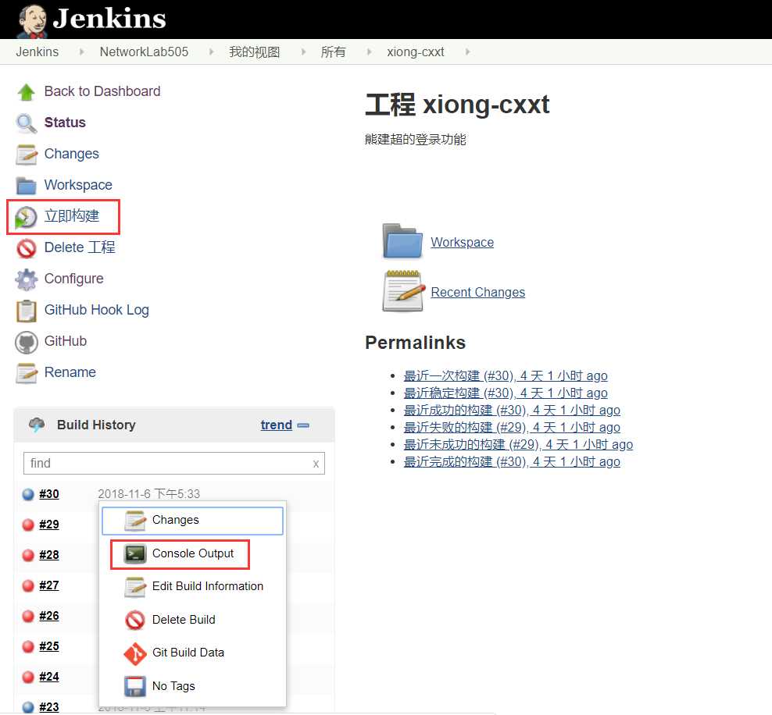Select Git Build Data menu entry
772x715 pixels.
(192, 653)
